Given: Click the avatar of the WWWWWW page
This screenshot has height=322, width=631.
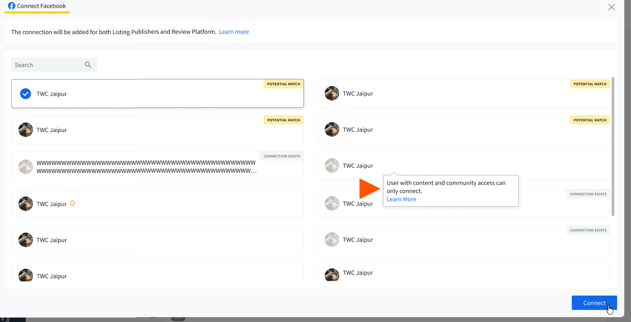Looking at the screenshot, I should tap(25, 167).
